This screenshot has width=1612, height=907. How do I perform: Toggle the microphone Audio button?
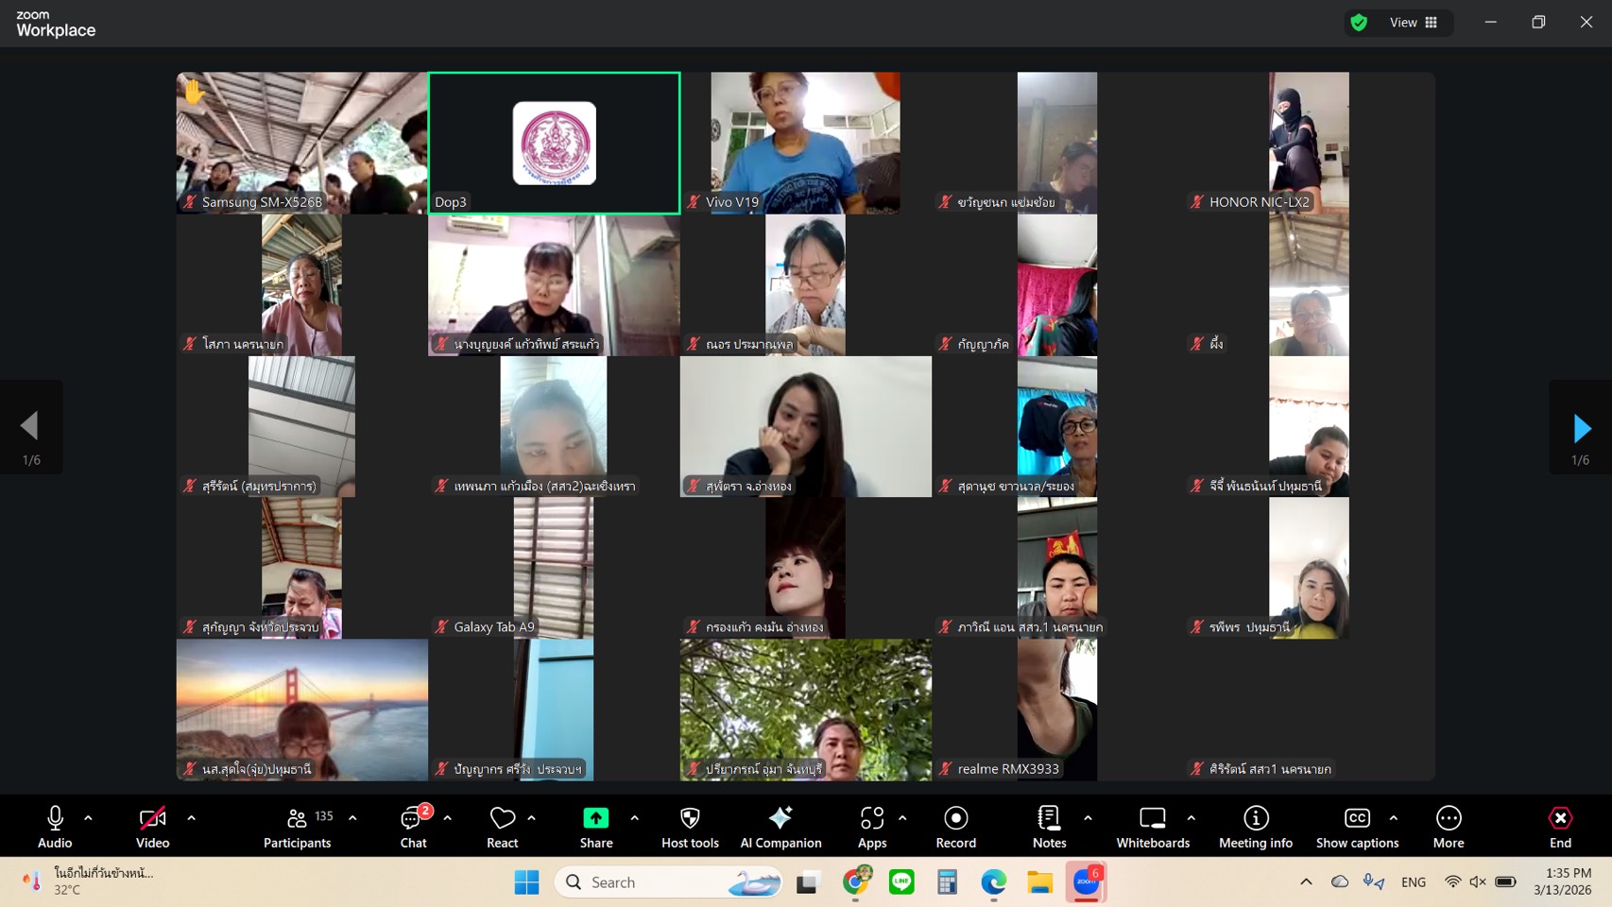(55, 826)
